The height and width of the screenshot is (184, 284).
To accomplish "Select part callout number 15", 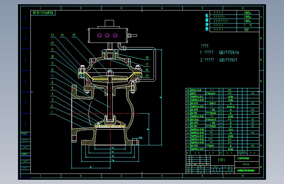I will tap(74, 35).
